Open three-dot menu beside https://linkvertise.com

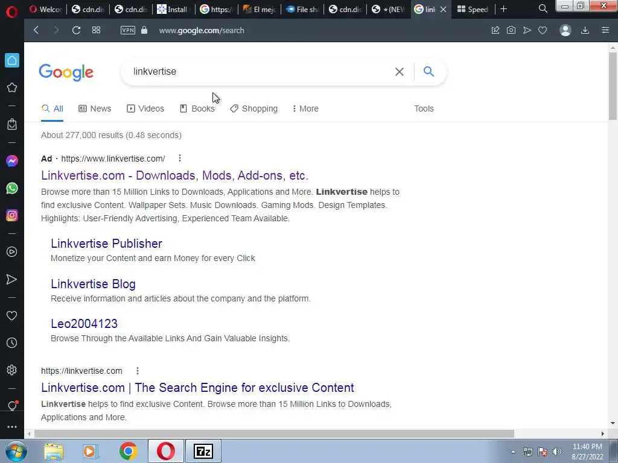click(138, 371)
